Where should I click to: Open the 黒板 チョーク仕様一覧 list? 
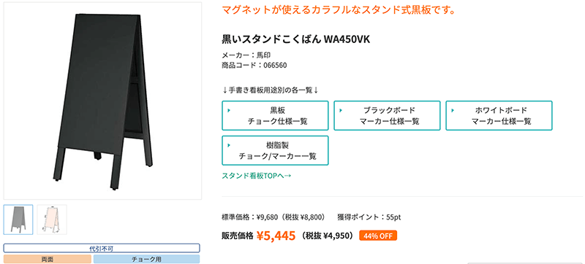tap(275, 116)
